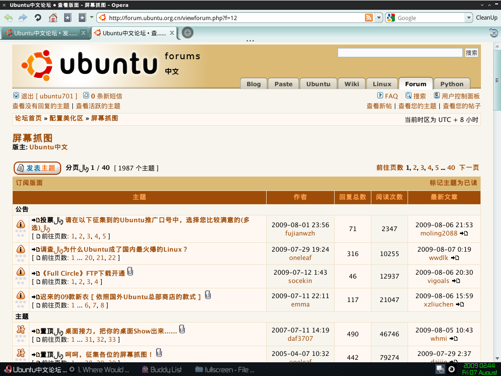Click attachment paperclip on 桌面接力 topic
501x376 pixels.
[x=182, y=329]
